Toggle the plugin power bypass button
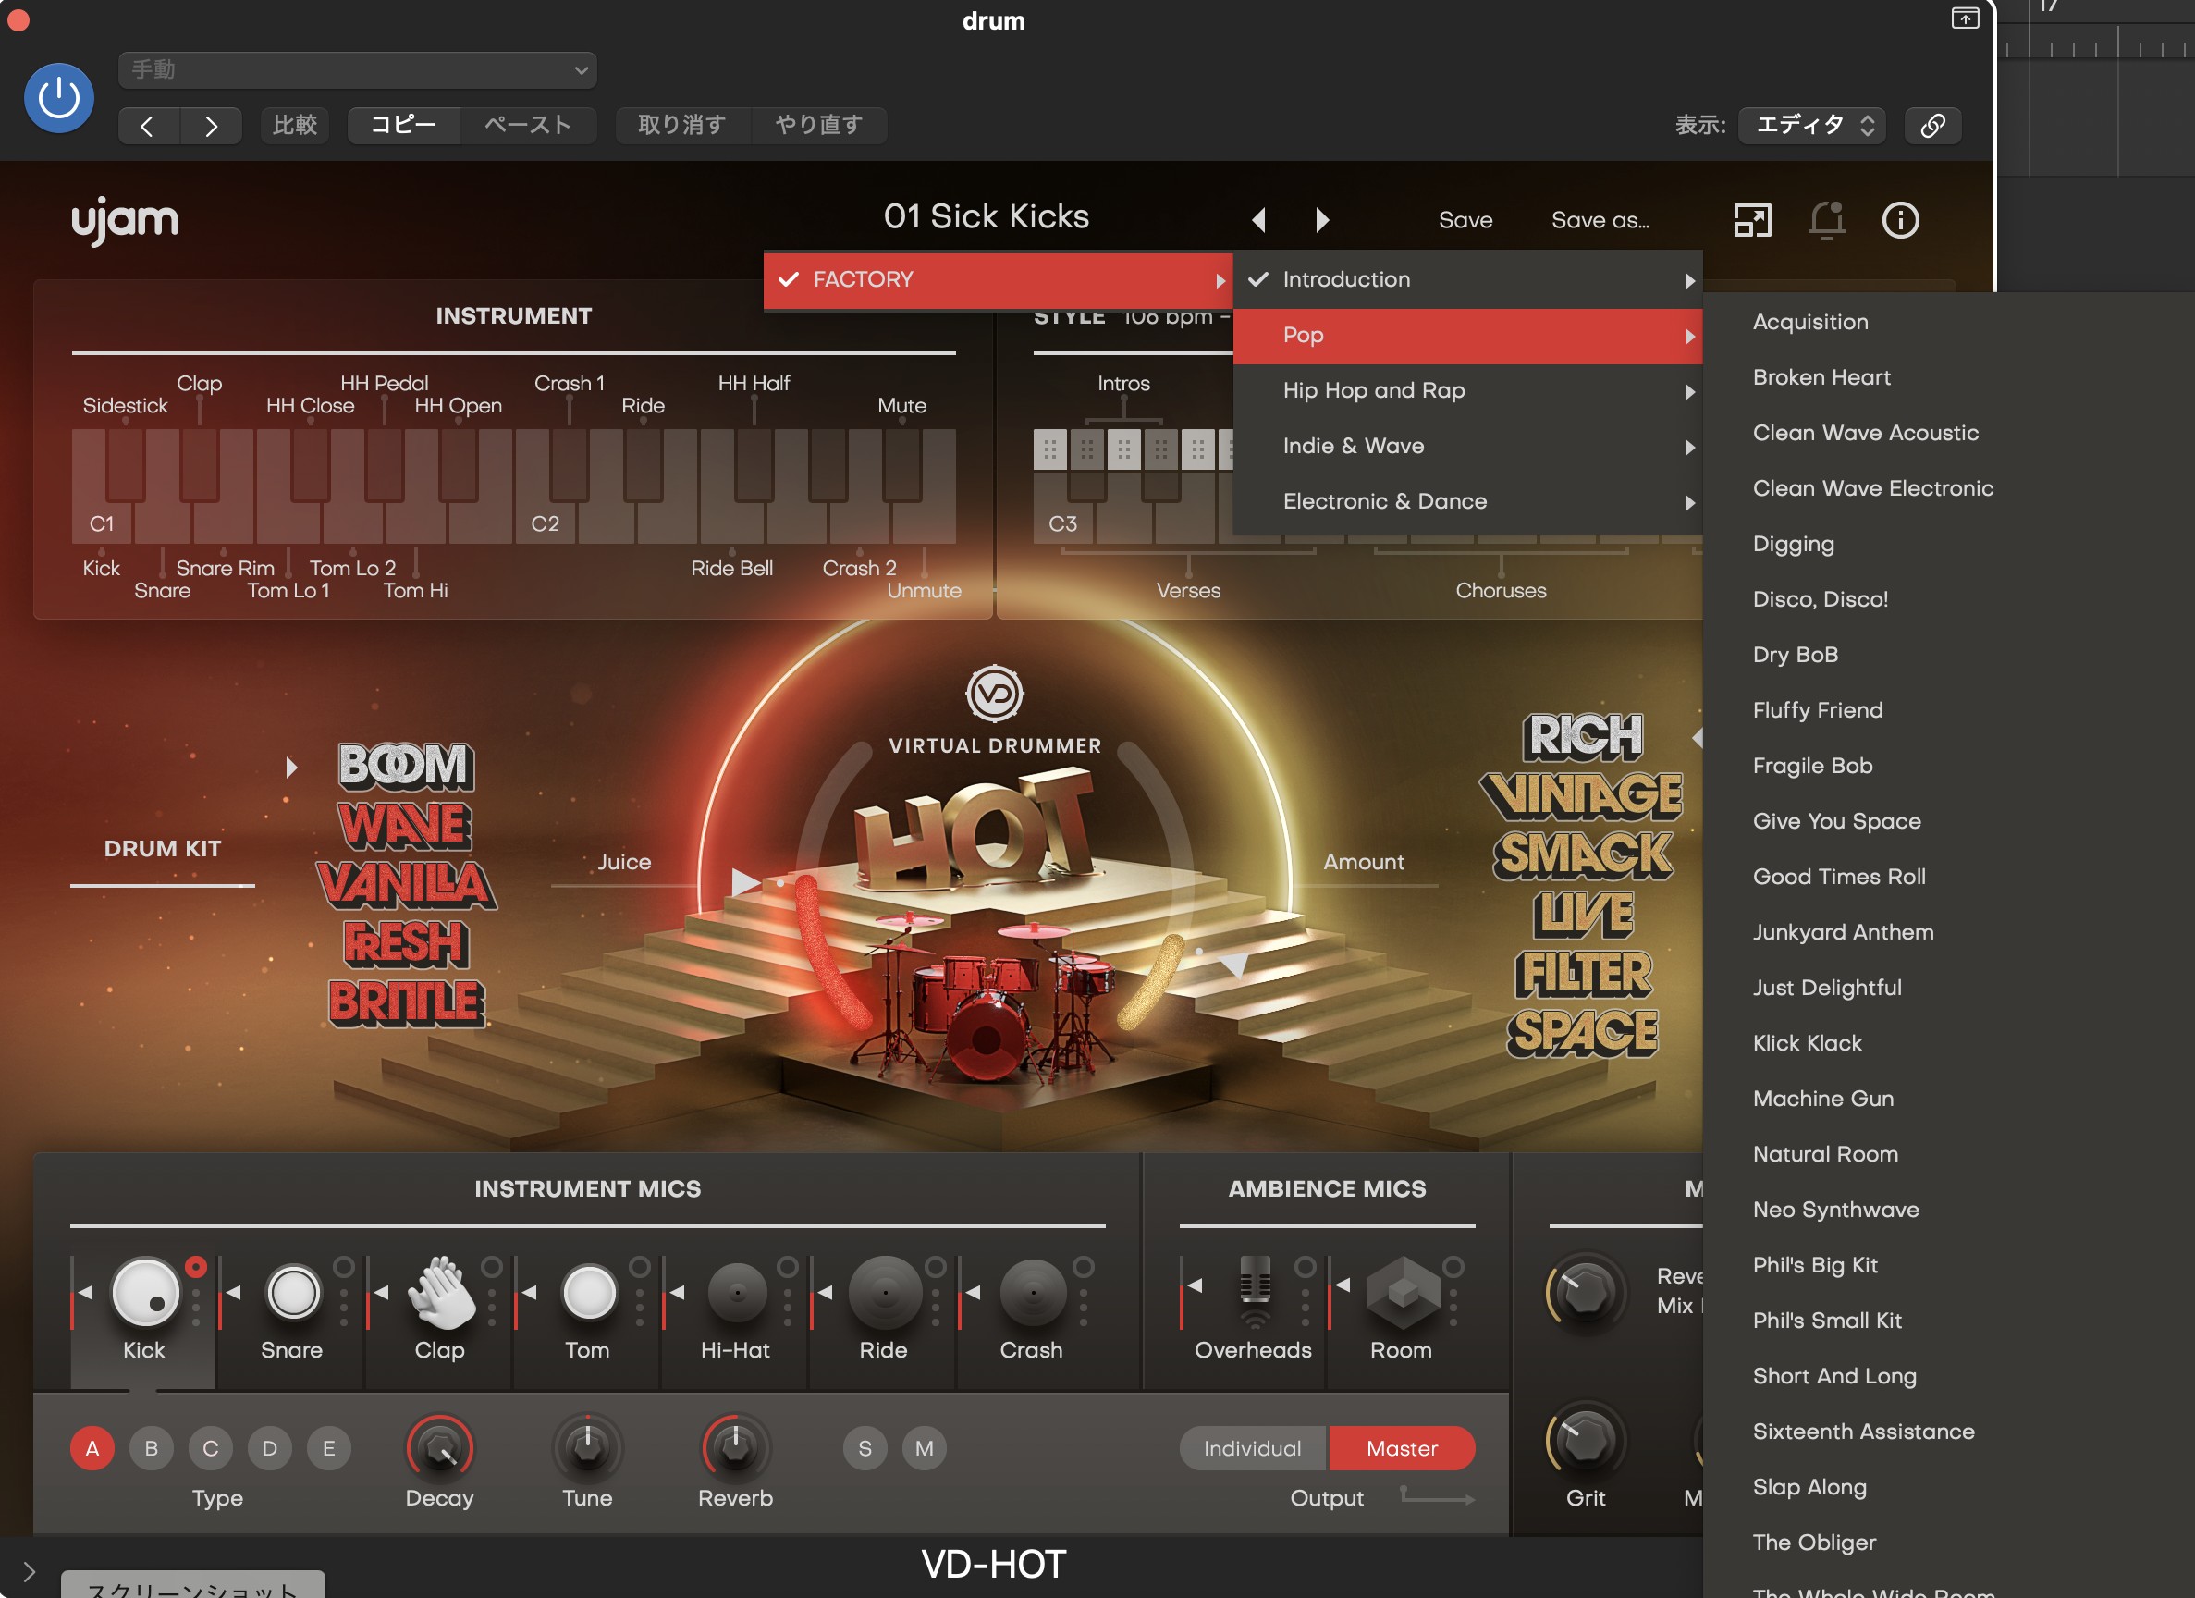This screenshot has width=2195, height=1598. click(58, 98)
